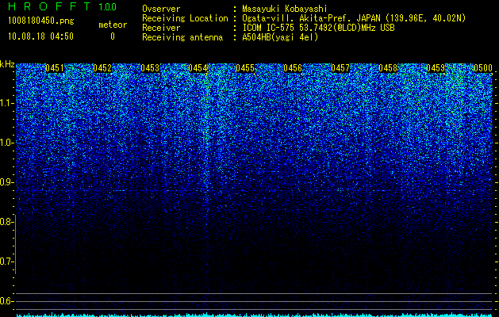
Task: Click the HROFFT program title text
Action: [x=49, y=6]
